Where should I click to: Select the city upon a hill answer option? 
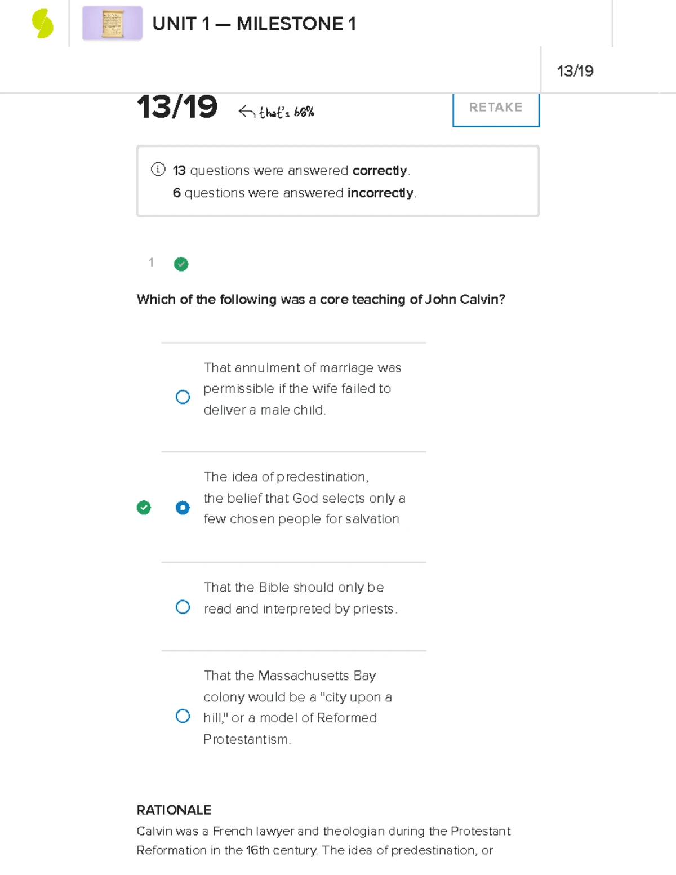pos(183,716)
